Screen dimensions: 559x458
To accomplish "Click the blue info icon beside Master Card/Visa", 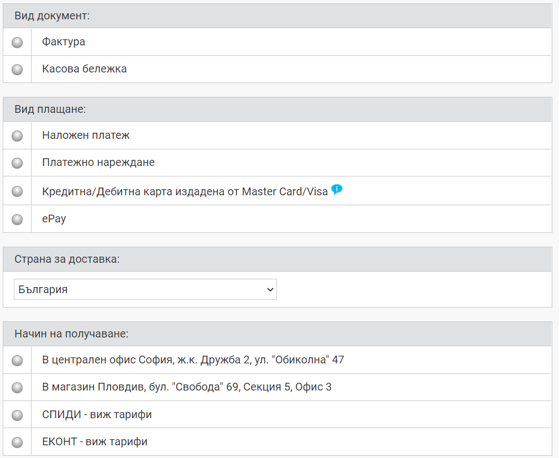I will coord(337,189).
